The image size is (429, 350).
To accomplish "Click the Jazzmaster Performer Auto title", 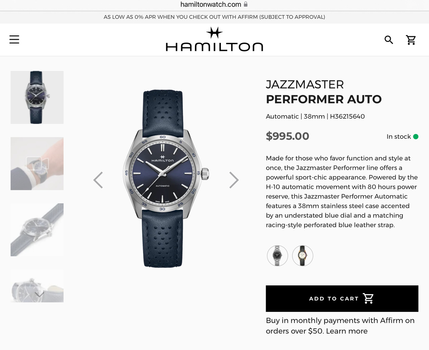I will (x=324, y=92).
